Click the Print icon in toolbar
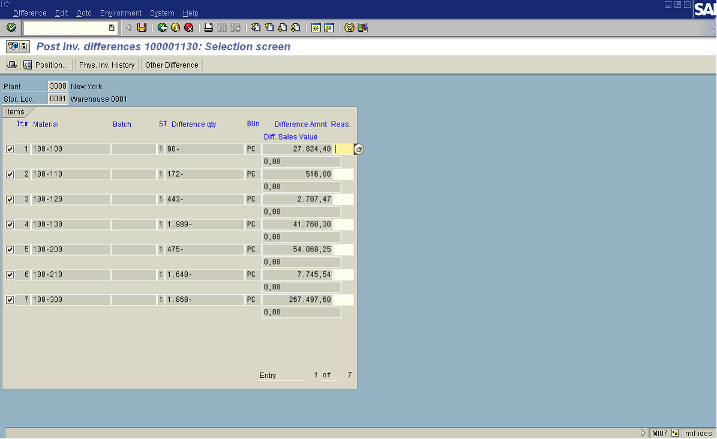The image size is (717, 439). pyautogui.click(x=208, y=28)
